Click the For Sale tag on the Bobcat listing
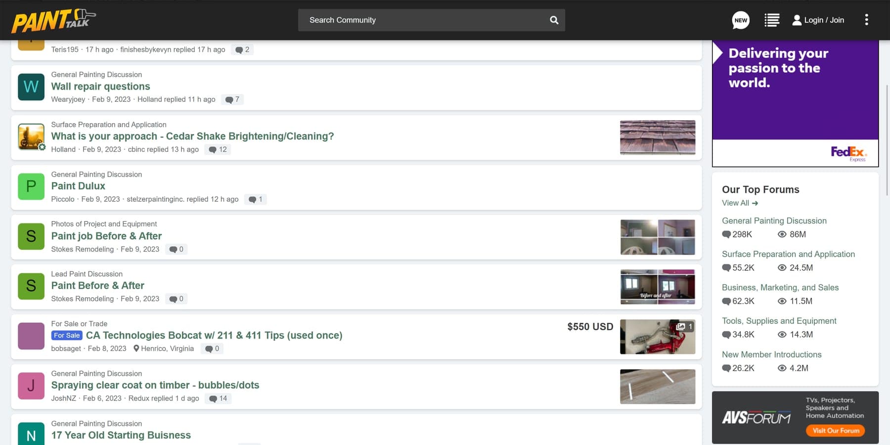The height and width of the screenshot is (445, 890). pos(67,335)
